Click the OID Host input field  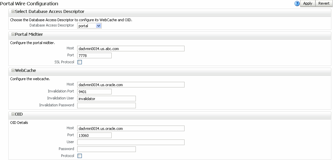131,129
